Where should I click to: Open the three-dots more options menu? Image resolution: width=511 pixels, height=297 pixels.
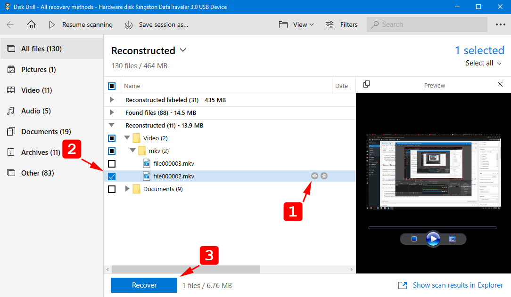click(x=500, y=24)
